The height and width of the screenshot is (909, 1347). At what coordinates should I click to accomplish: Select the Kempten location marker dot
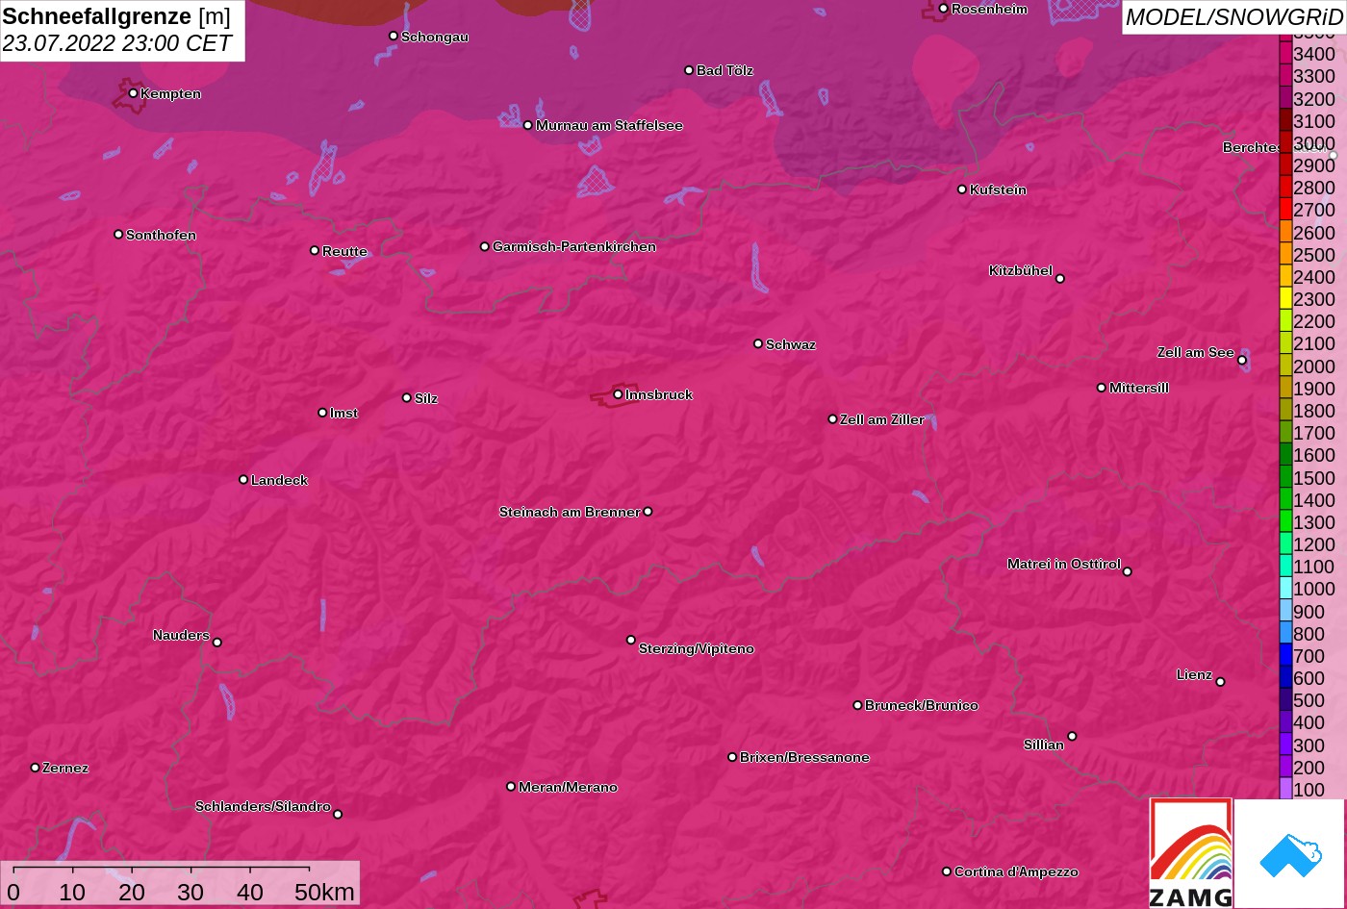point(133,93)
